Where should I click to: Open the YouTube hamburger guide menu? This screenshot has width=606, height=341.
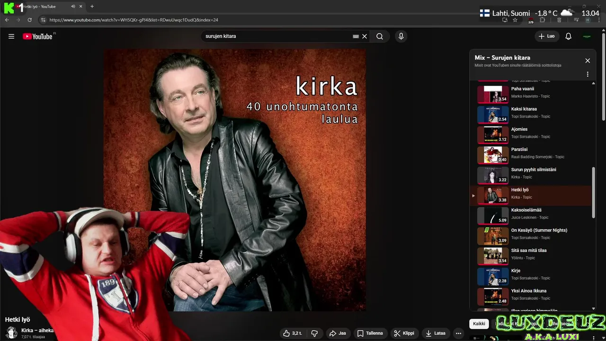coord(11,36)
